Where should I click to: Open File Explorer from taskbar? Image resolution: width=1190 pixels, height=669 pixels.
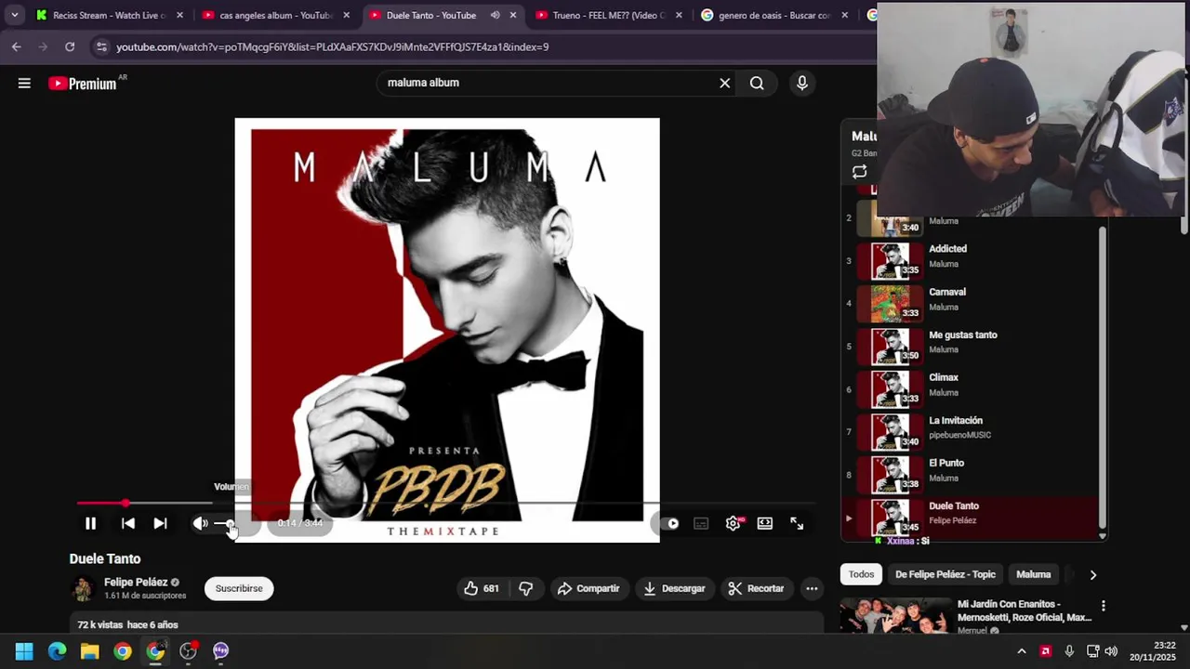point(89,651)
